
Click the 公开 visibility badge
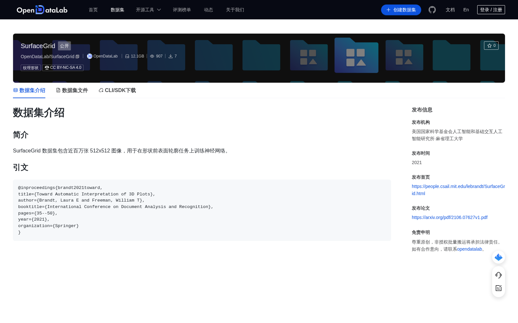64,46
